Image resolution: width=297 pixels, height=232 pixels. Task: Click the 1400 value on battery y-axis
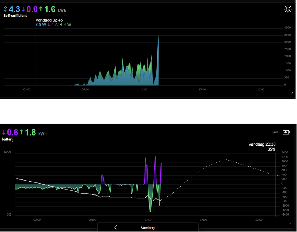285,152
